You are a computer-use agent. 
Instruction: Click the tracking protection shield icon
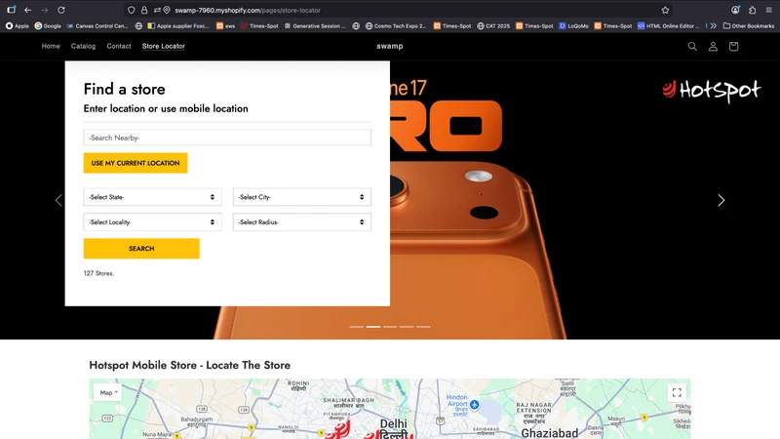132,10
